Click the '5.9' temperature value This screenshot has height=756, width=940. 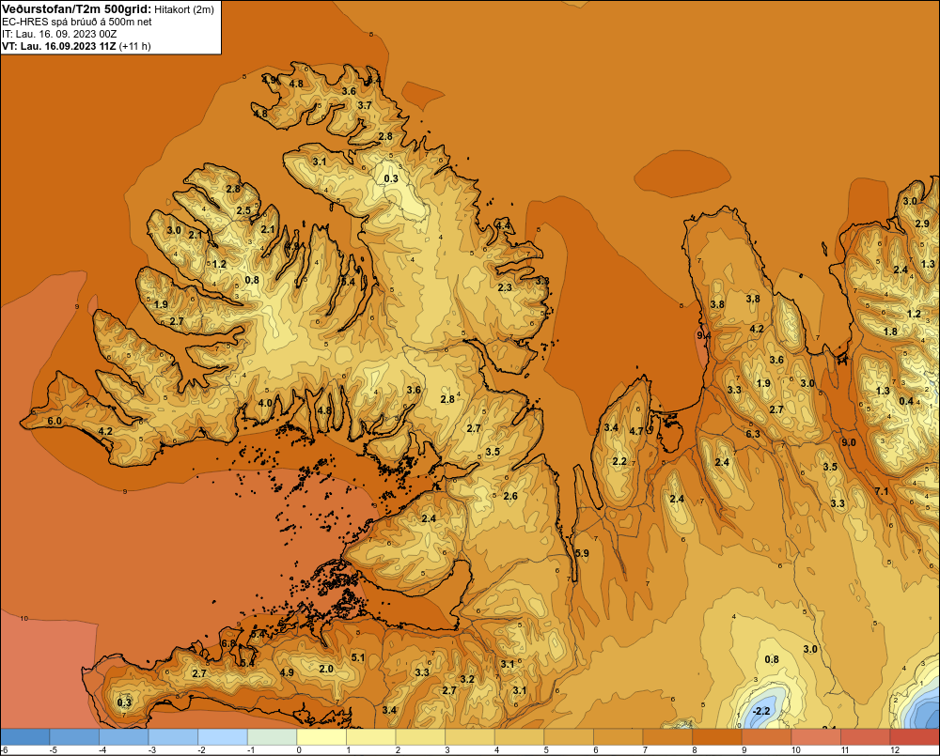pyautogui.click(x=582, y=553)
